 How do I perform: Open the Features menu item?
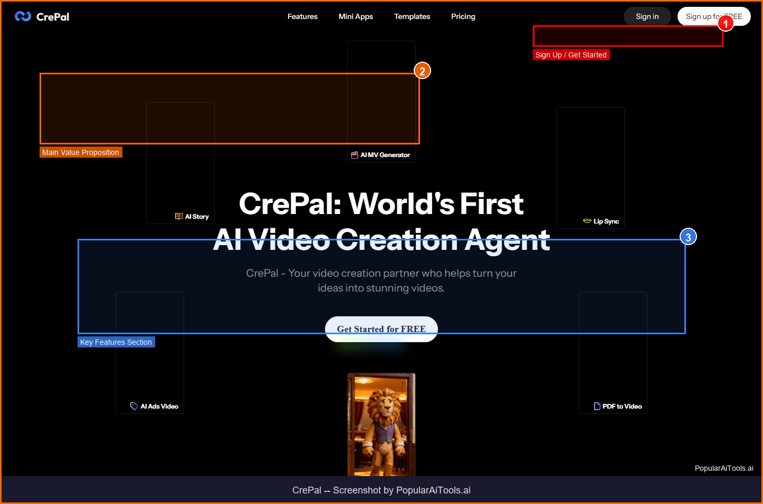[x=302, y=16]
